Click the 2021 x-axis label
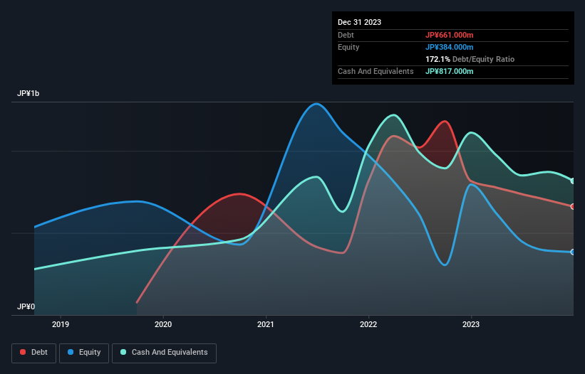Image resolution: width=585 pixels, height=374 pixels. click(x=266, y=324)
